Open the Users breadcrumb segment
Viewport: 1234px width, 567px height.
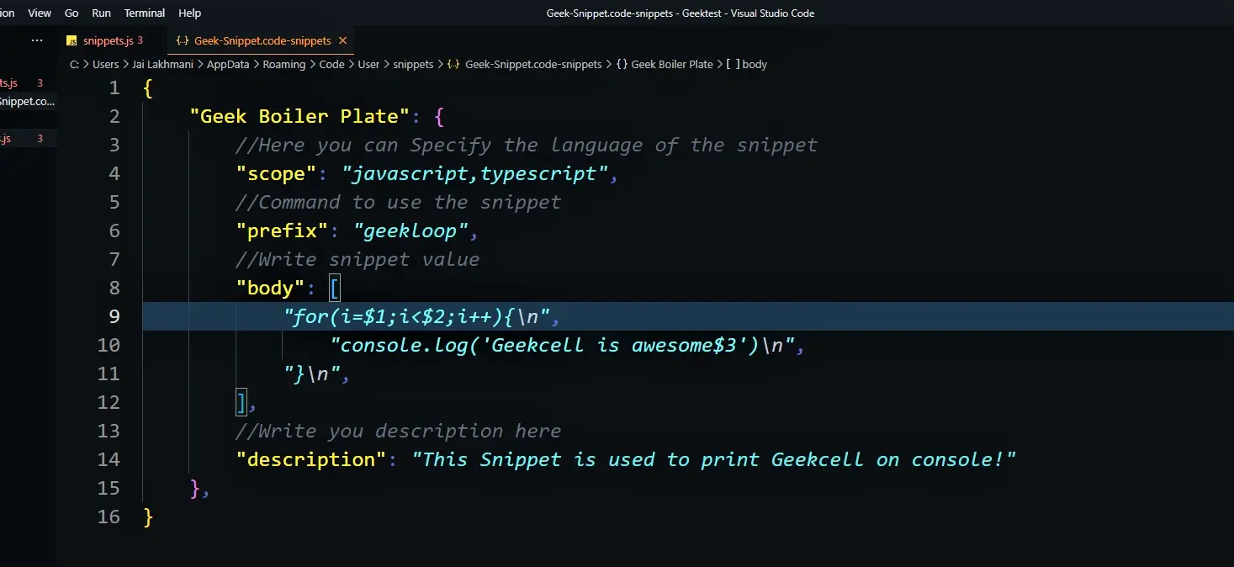click(x=106, y=64)
